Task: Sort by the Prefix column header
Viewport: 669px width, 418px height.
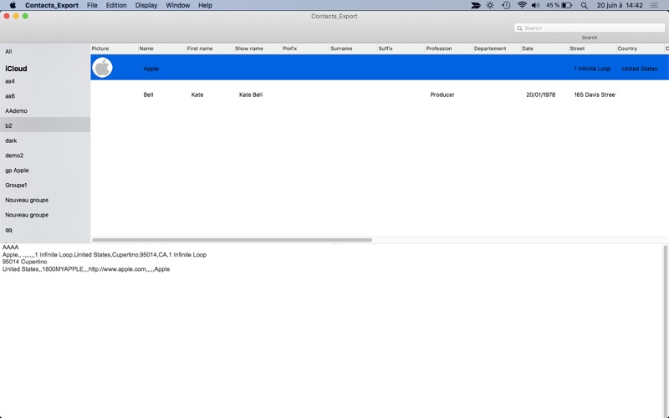Action: pos(305,48)
